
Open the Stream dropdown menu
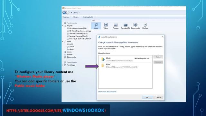point(77,17)
